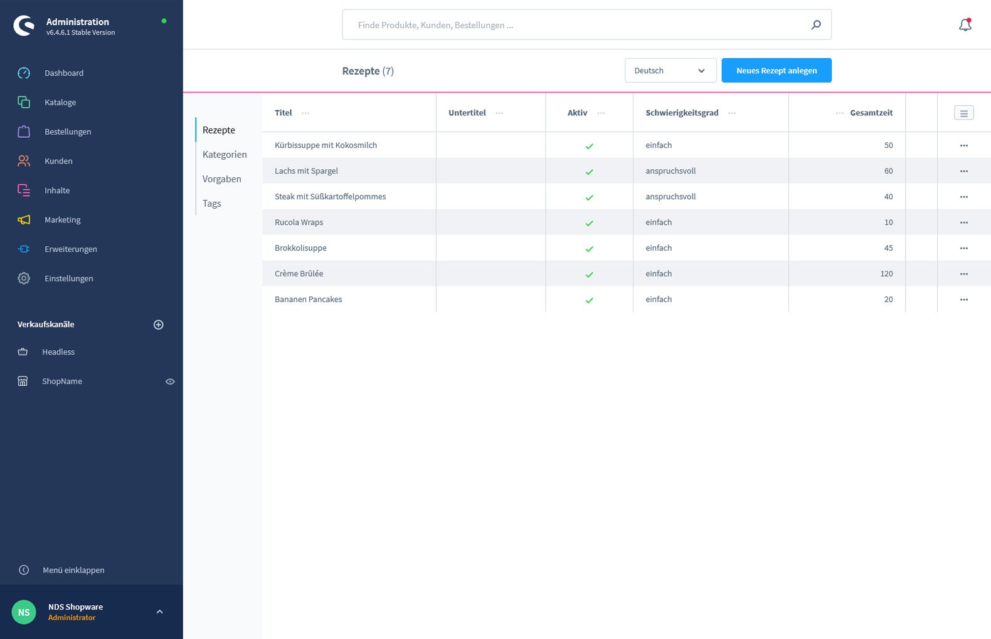Open grid column settings list icon
The width and height of the screenshot is (991, 639).
(x=964, y=113)
